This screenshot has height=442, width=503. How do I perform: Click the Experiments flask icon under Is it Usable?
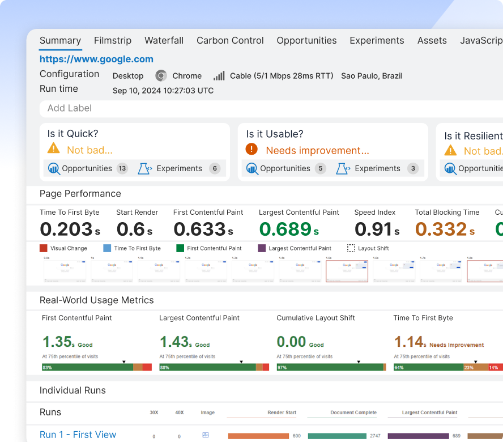[343, 168]
